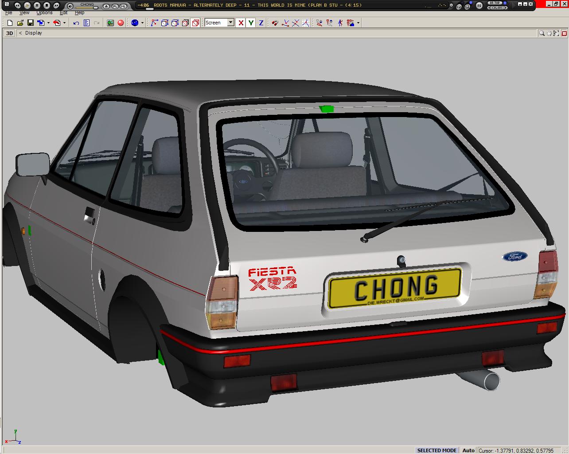This screenshot has width=569, height=454.
Task: Toggle the 3D view button
Action: [9, 33]
